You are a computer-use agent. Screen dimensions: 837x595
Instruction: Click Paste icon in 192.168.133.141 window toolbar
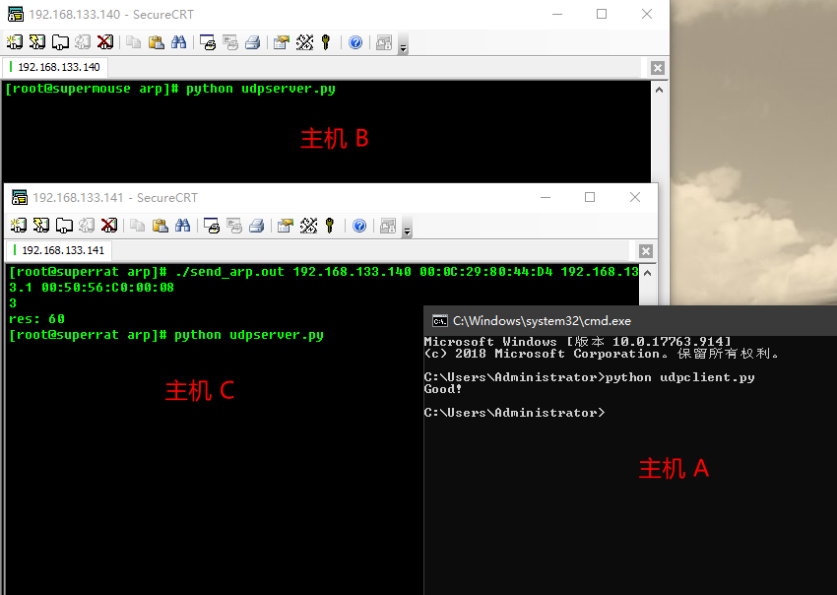[161, 226]
